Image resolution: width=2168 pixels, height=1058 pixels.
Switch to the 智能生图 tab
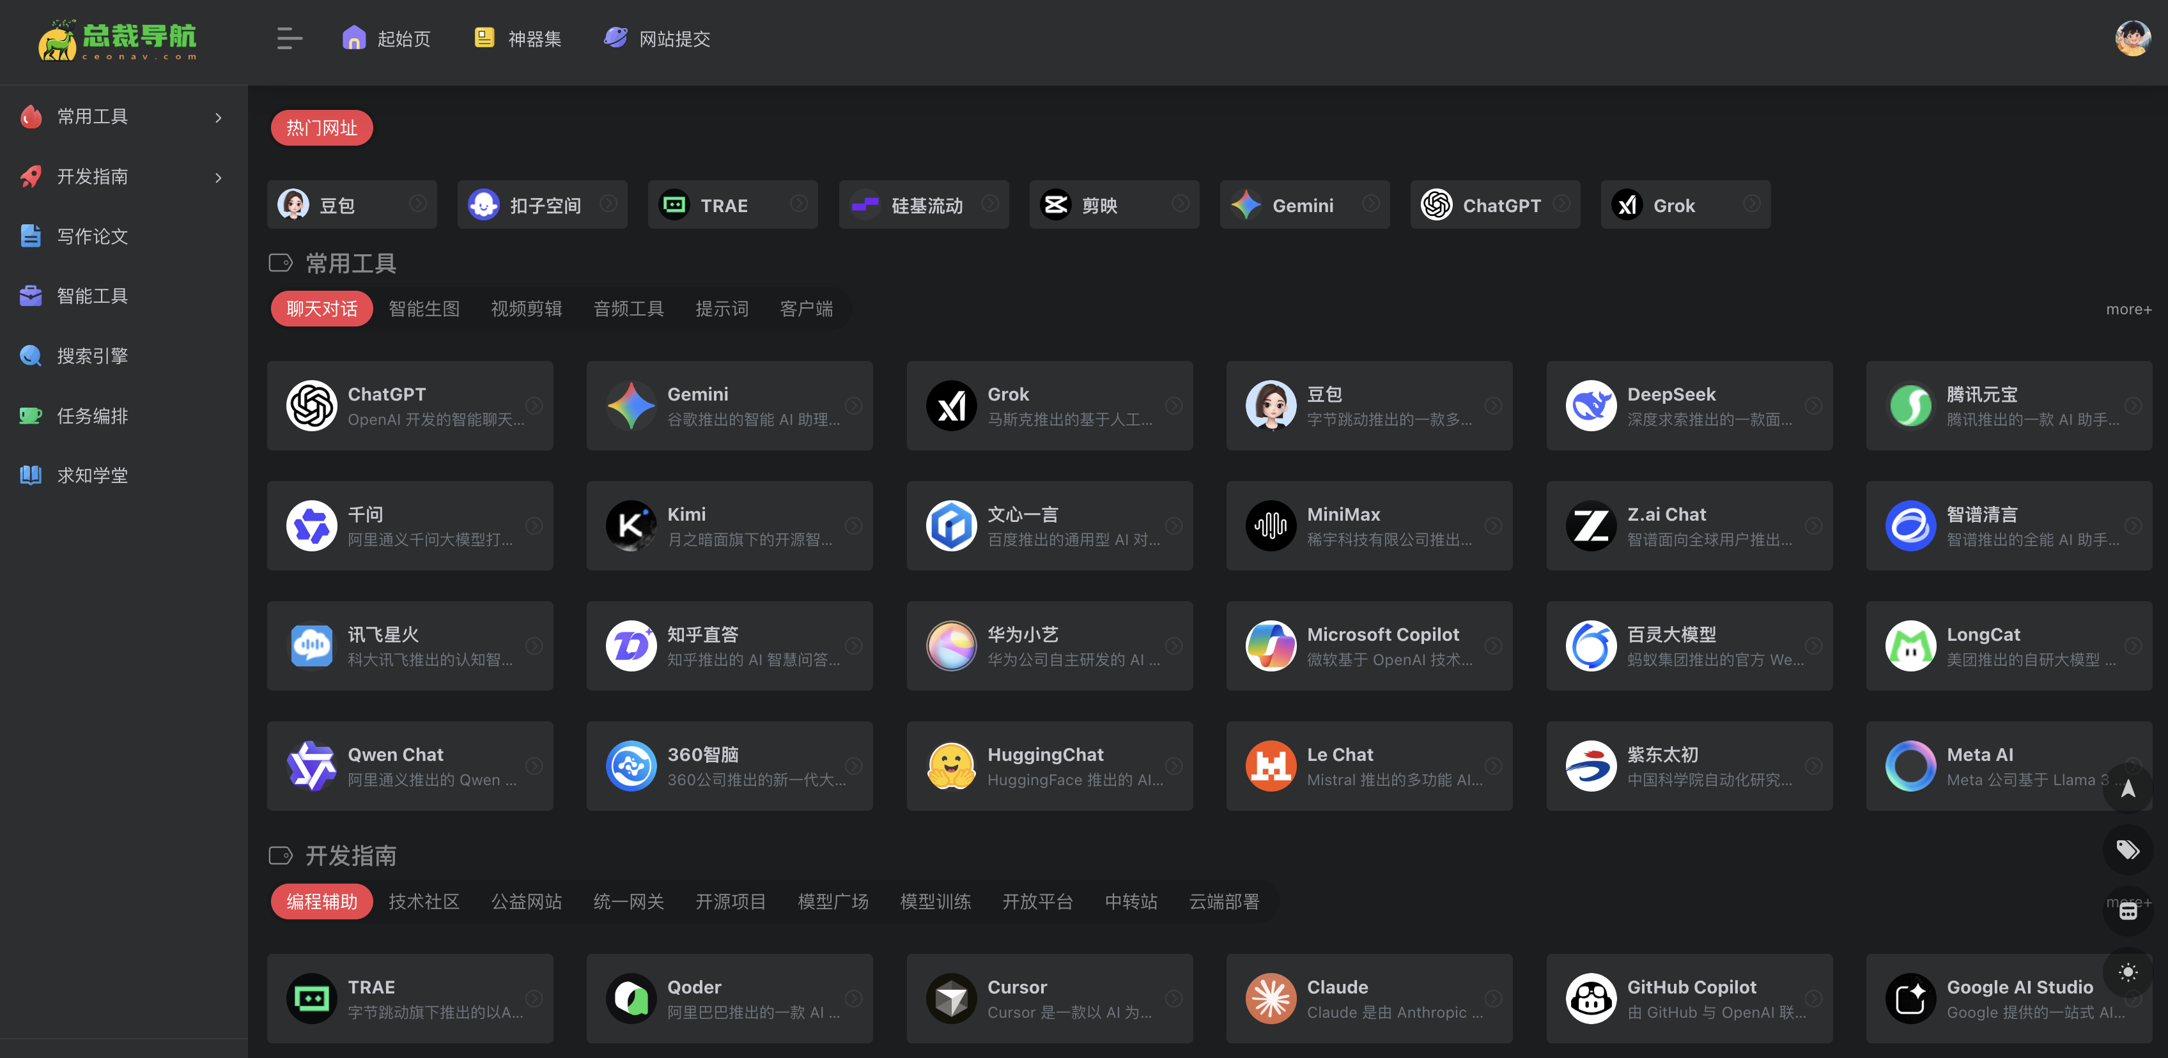coord(424,309)
